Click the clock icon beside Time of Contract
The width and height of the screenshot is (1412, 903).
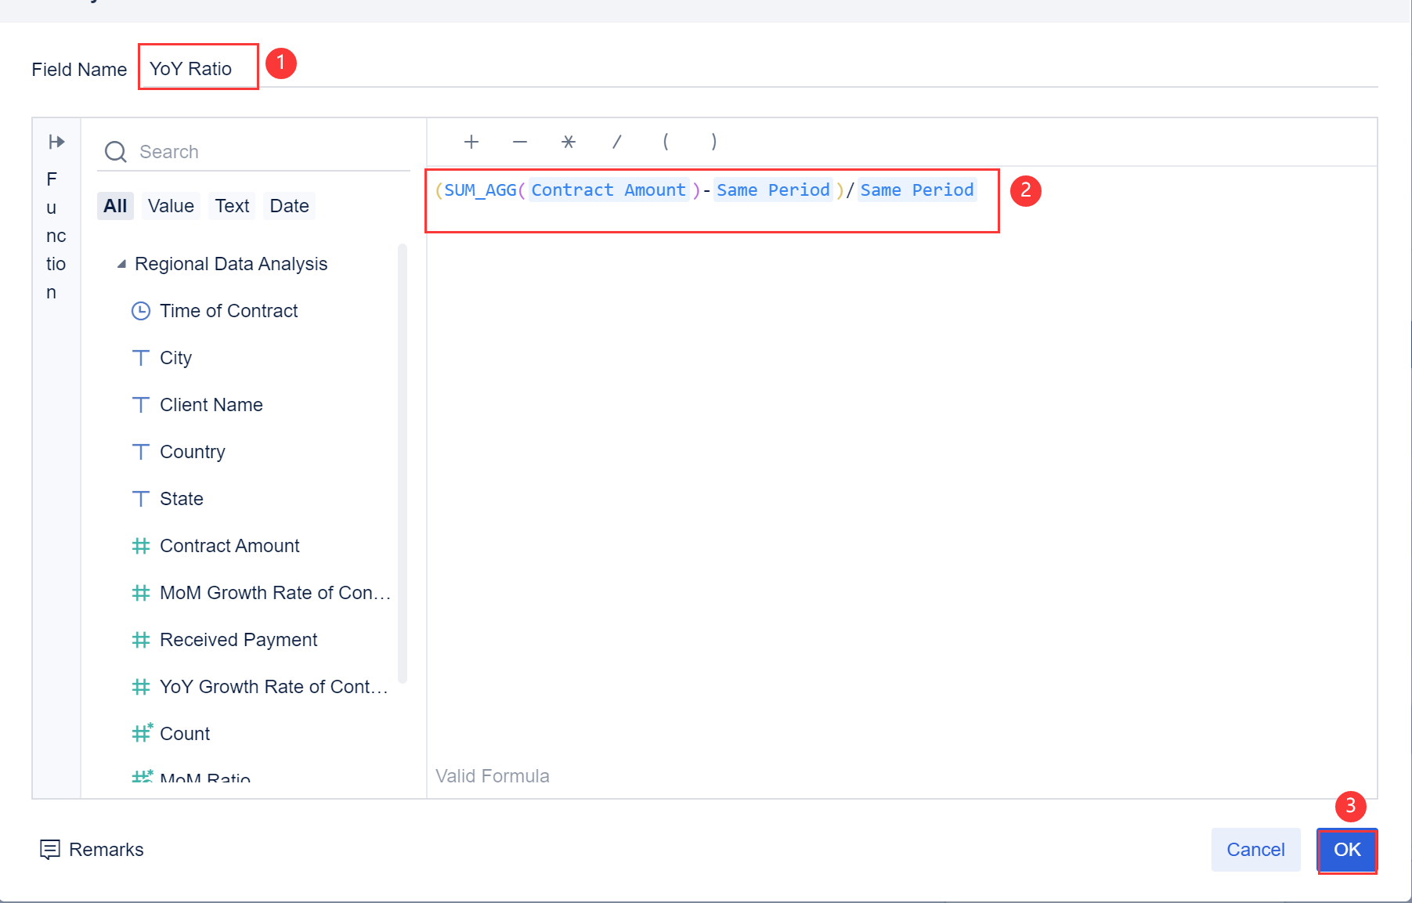(x=141, y=310)
